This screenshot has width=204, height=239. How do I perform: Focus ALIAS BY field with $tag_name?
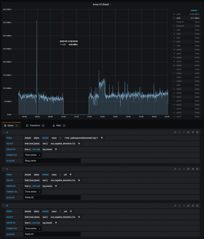pyautogui.click(x=52, y=161)
